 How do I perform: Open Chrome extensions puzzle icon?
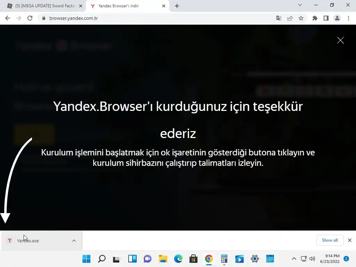tap(315, 18)
